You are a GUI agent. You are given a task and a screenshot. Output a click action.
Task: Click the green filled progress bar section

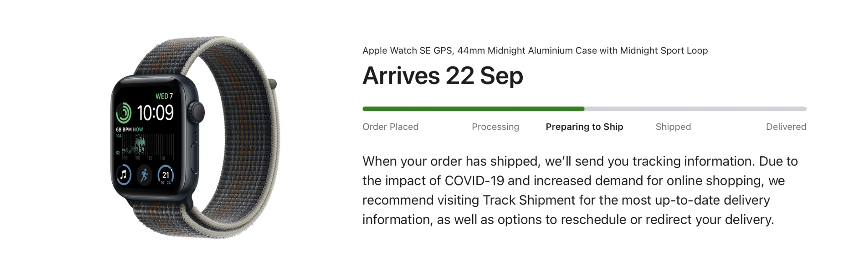pyautogui.click(x=473, y=109)
